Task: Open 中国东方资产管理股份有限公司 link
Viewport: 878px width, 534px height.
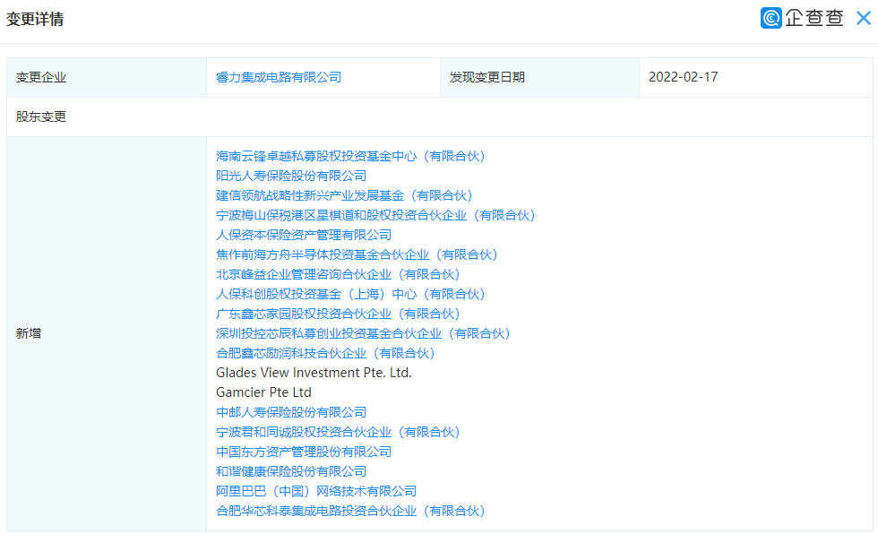Action: pyautogui.click(x=304, y=452)
